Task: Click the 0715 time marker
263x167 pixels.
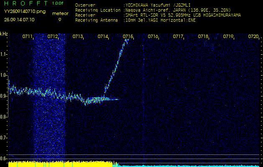Action: pyautogui.click(x=128, y=37)
